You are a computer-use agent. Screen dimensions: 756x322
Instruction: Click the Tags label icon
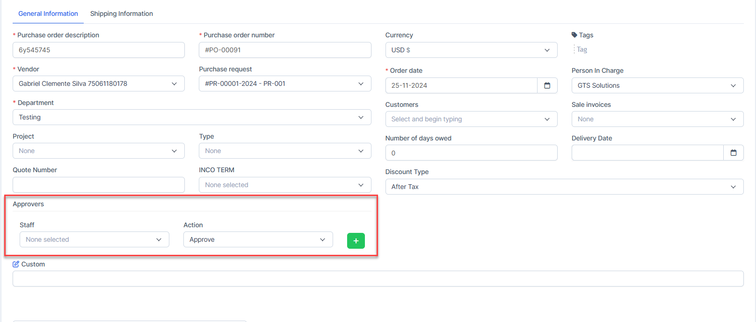coord(574,35)
